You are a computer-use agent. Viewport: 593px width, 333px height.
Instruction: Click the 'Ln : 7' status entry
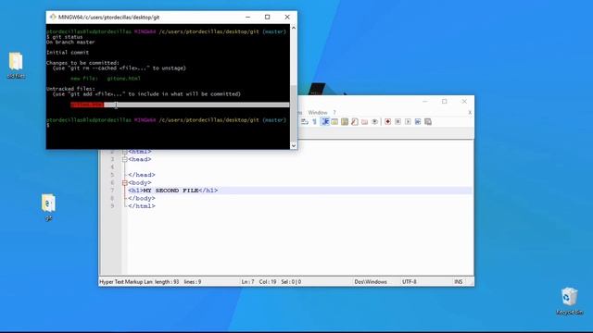247,281
